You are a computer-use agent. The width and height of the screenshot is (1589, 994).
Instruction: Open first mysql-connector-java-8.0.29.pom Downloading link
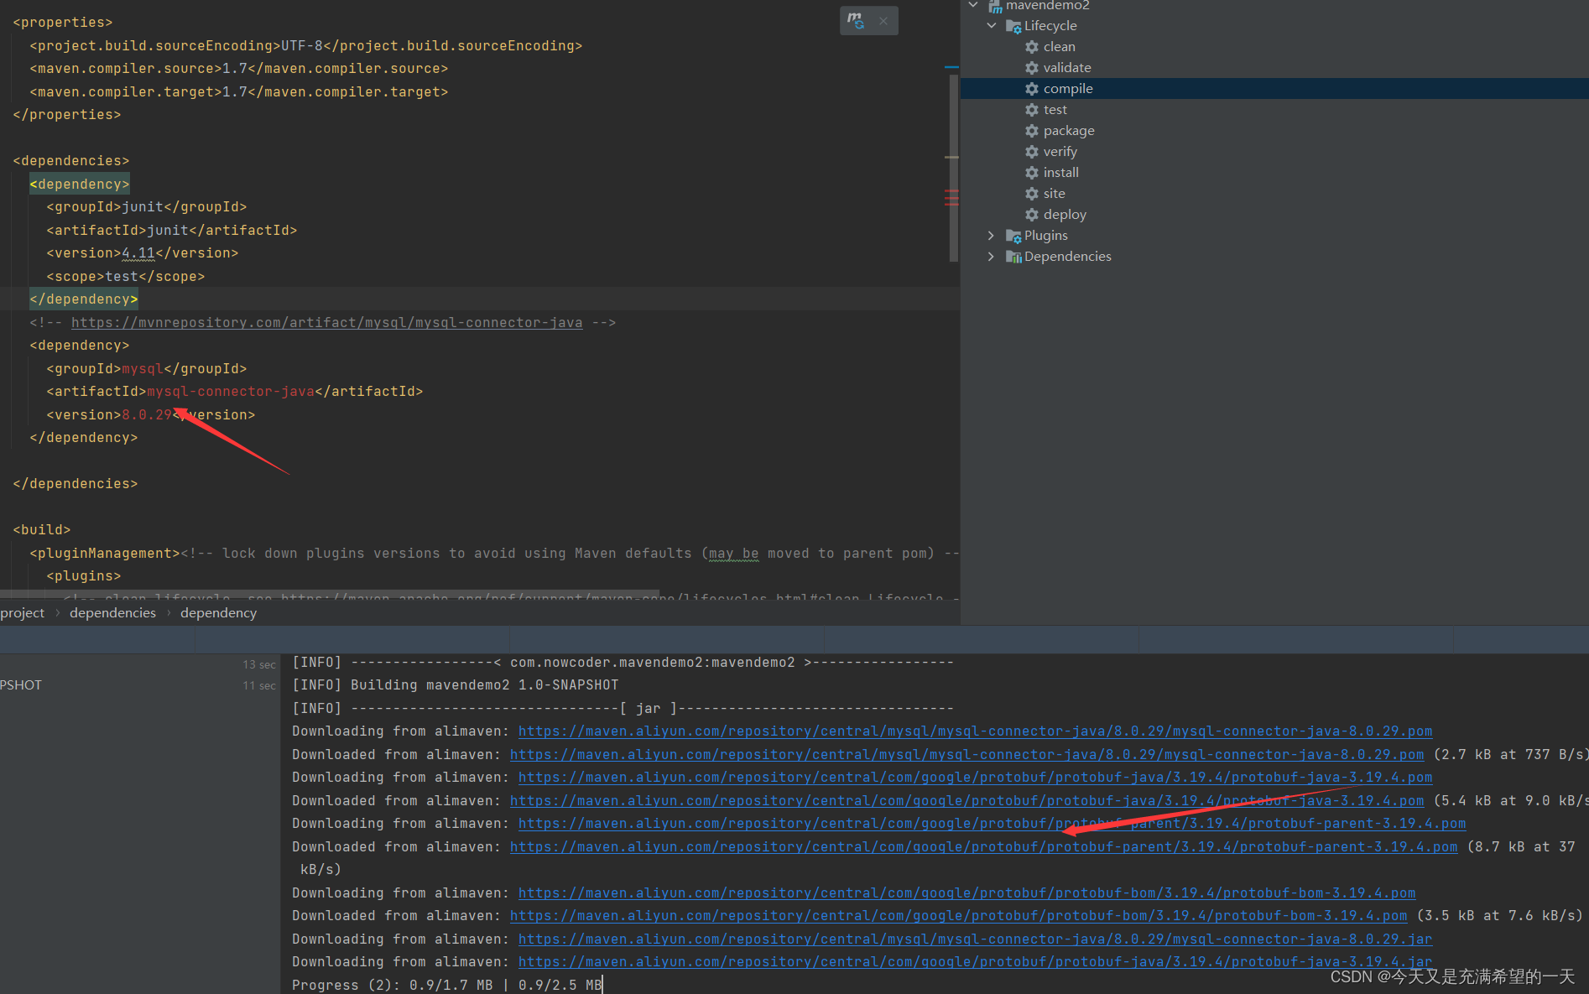click(975, 731)
